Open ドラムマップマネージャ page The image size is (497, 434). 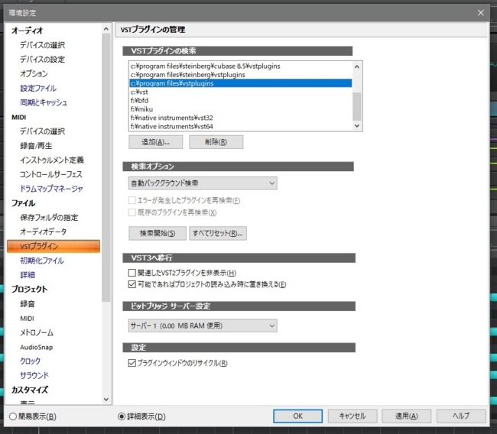pos(51,189)
